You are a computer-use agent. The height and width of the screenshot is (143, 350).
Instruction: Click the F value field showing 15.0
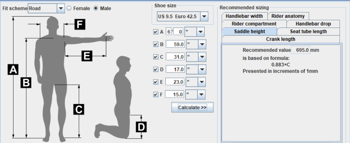(175, 94)
